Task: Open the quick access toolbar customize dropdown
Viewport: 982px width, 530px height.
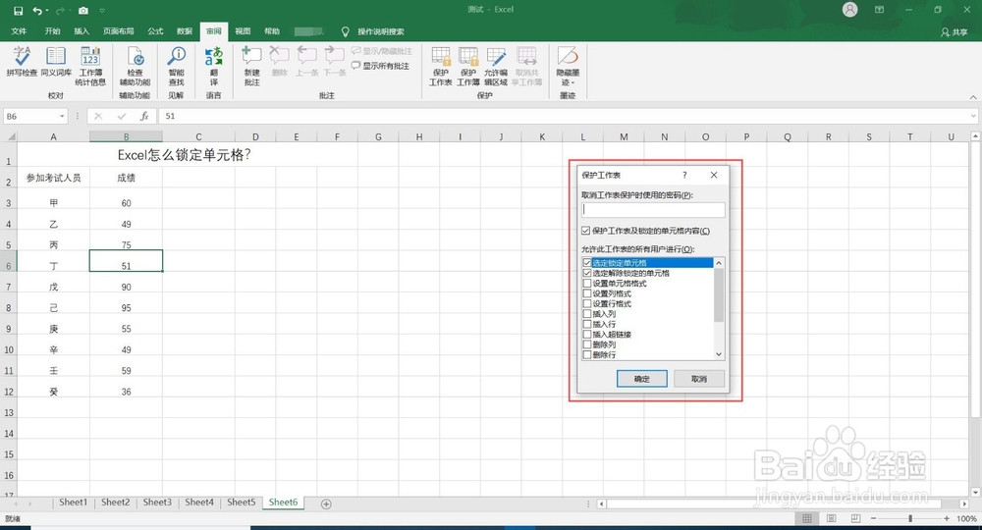Action: [102, 11]
